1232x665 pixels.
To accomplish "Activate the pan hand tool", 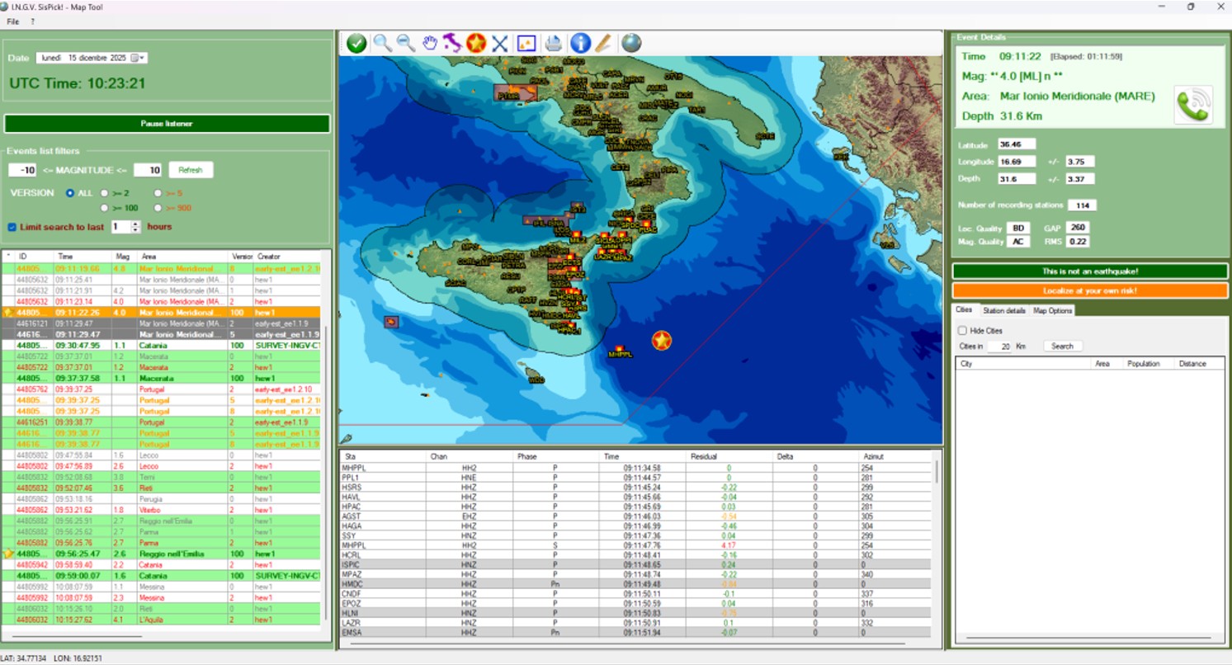I will click(430, 44).
